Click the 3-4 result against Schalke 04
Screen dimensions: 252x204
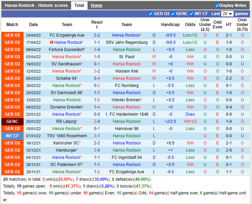point(97,78)
